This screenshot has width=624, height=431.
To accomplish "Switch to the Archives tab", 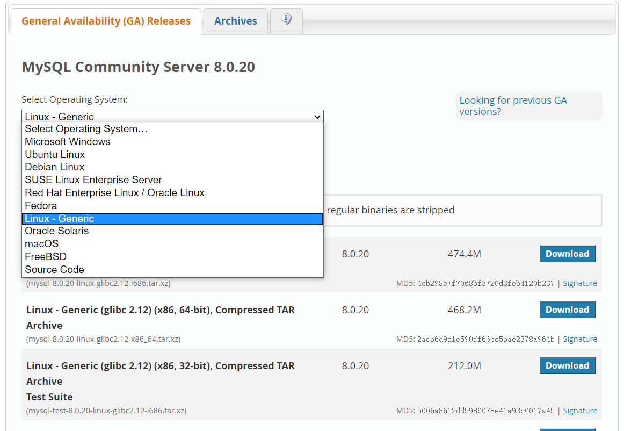I will click(x=235, y=21).
